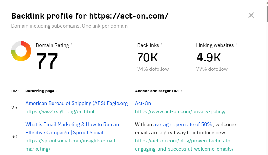Click the page scrollbar thumb
The height and width of the screenshot is (155, 268).
(x=267, y=14)
